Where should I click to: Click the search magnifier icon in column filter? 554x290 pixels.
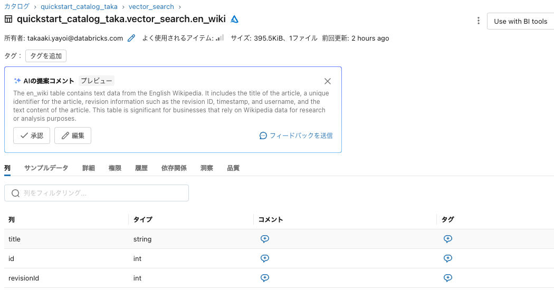(15, 193)
